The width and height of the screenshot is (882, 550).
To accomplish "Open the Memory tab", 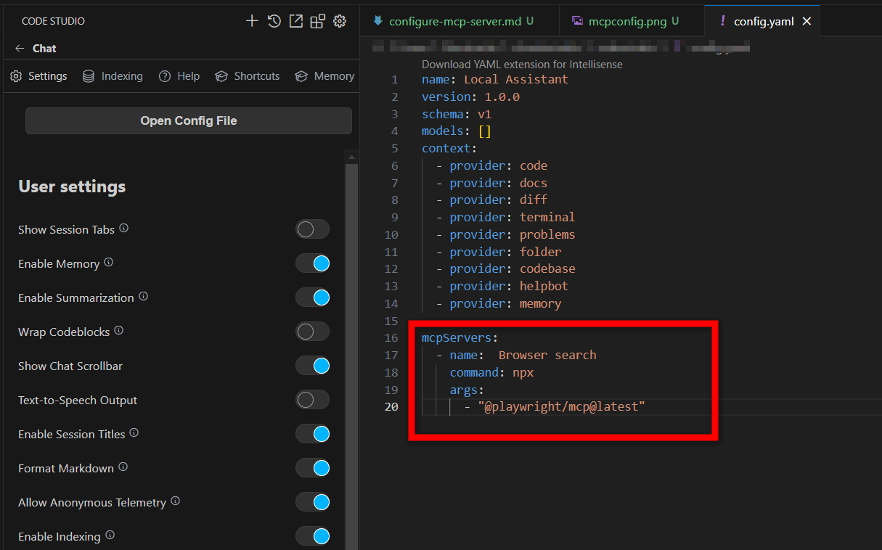I will pos(324,76).
